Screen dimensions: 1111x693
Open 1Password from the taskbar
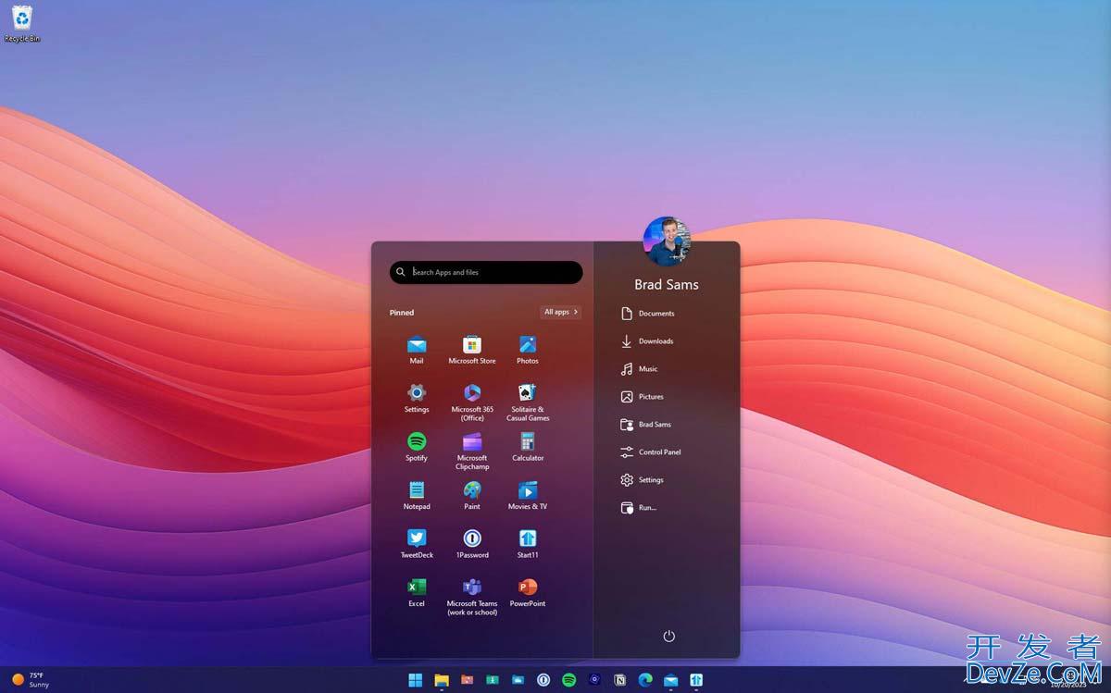pos(543,680)
